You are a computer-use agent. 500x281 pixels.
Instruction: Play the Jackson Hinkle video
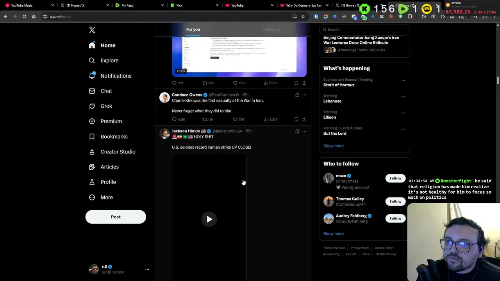click(209, 219)
